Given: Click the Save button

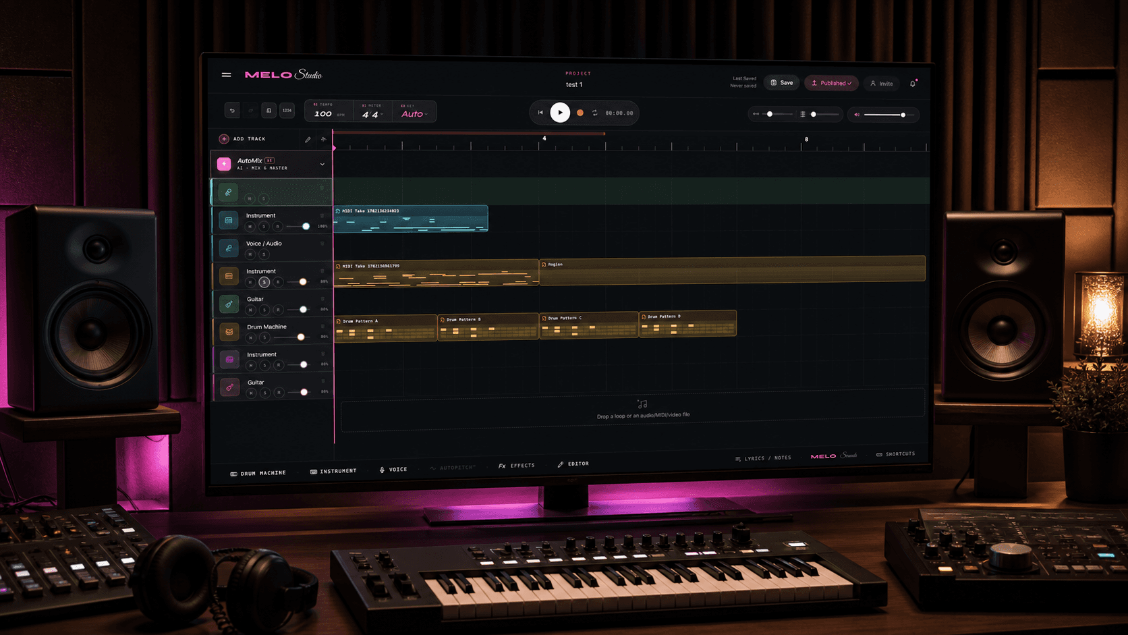Looking at the screenshot, I should point(782,82).
